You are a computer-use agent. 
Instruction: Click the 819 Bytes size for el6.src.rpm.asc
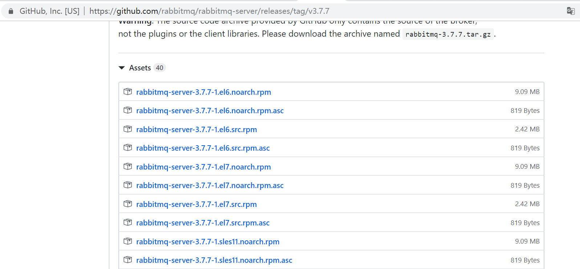(x=525, y=148)
